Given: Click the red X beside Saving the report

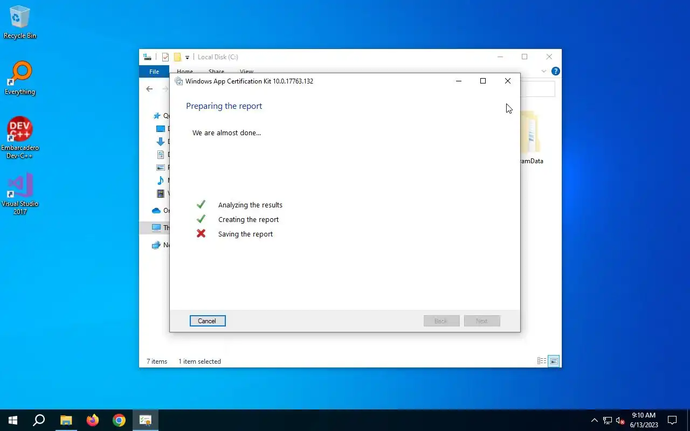Looking at the screenshot, I should [x=201, y=234].
